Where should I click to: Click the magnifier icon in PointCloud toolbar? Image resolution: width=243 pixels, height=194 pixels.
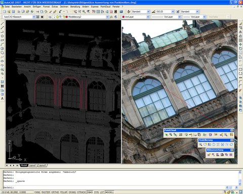pos(226,135)
